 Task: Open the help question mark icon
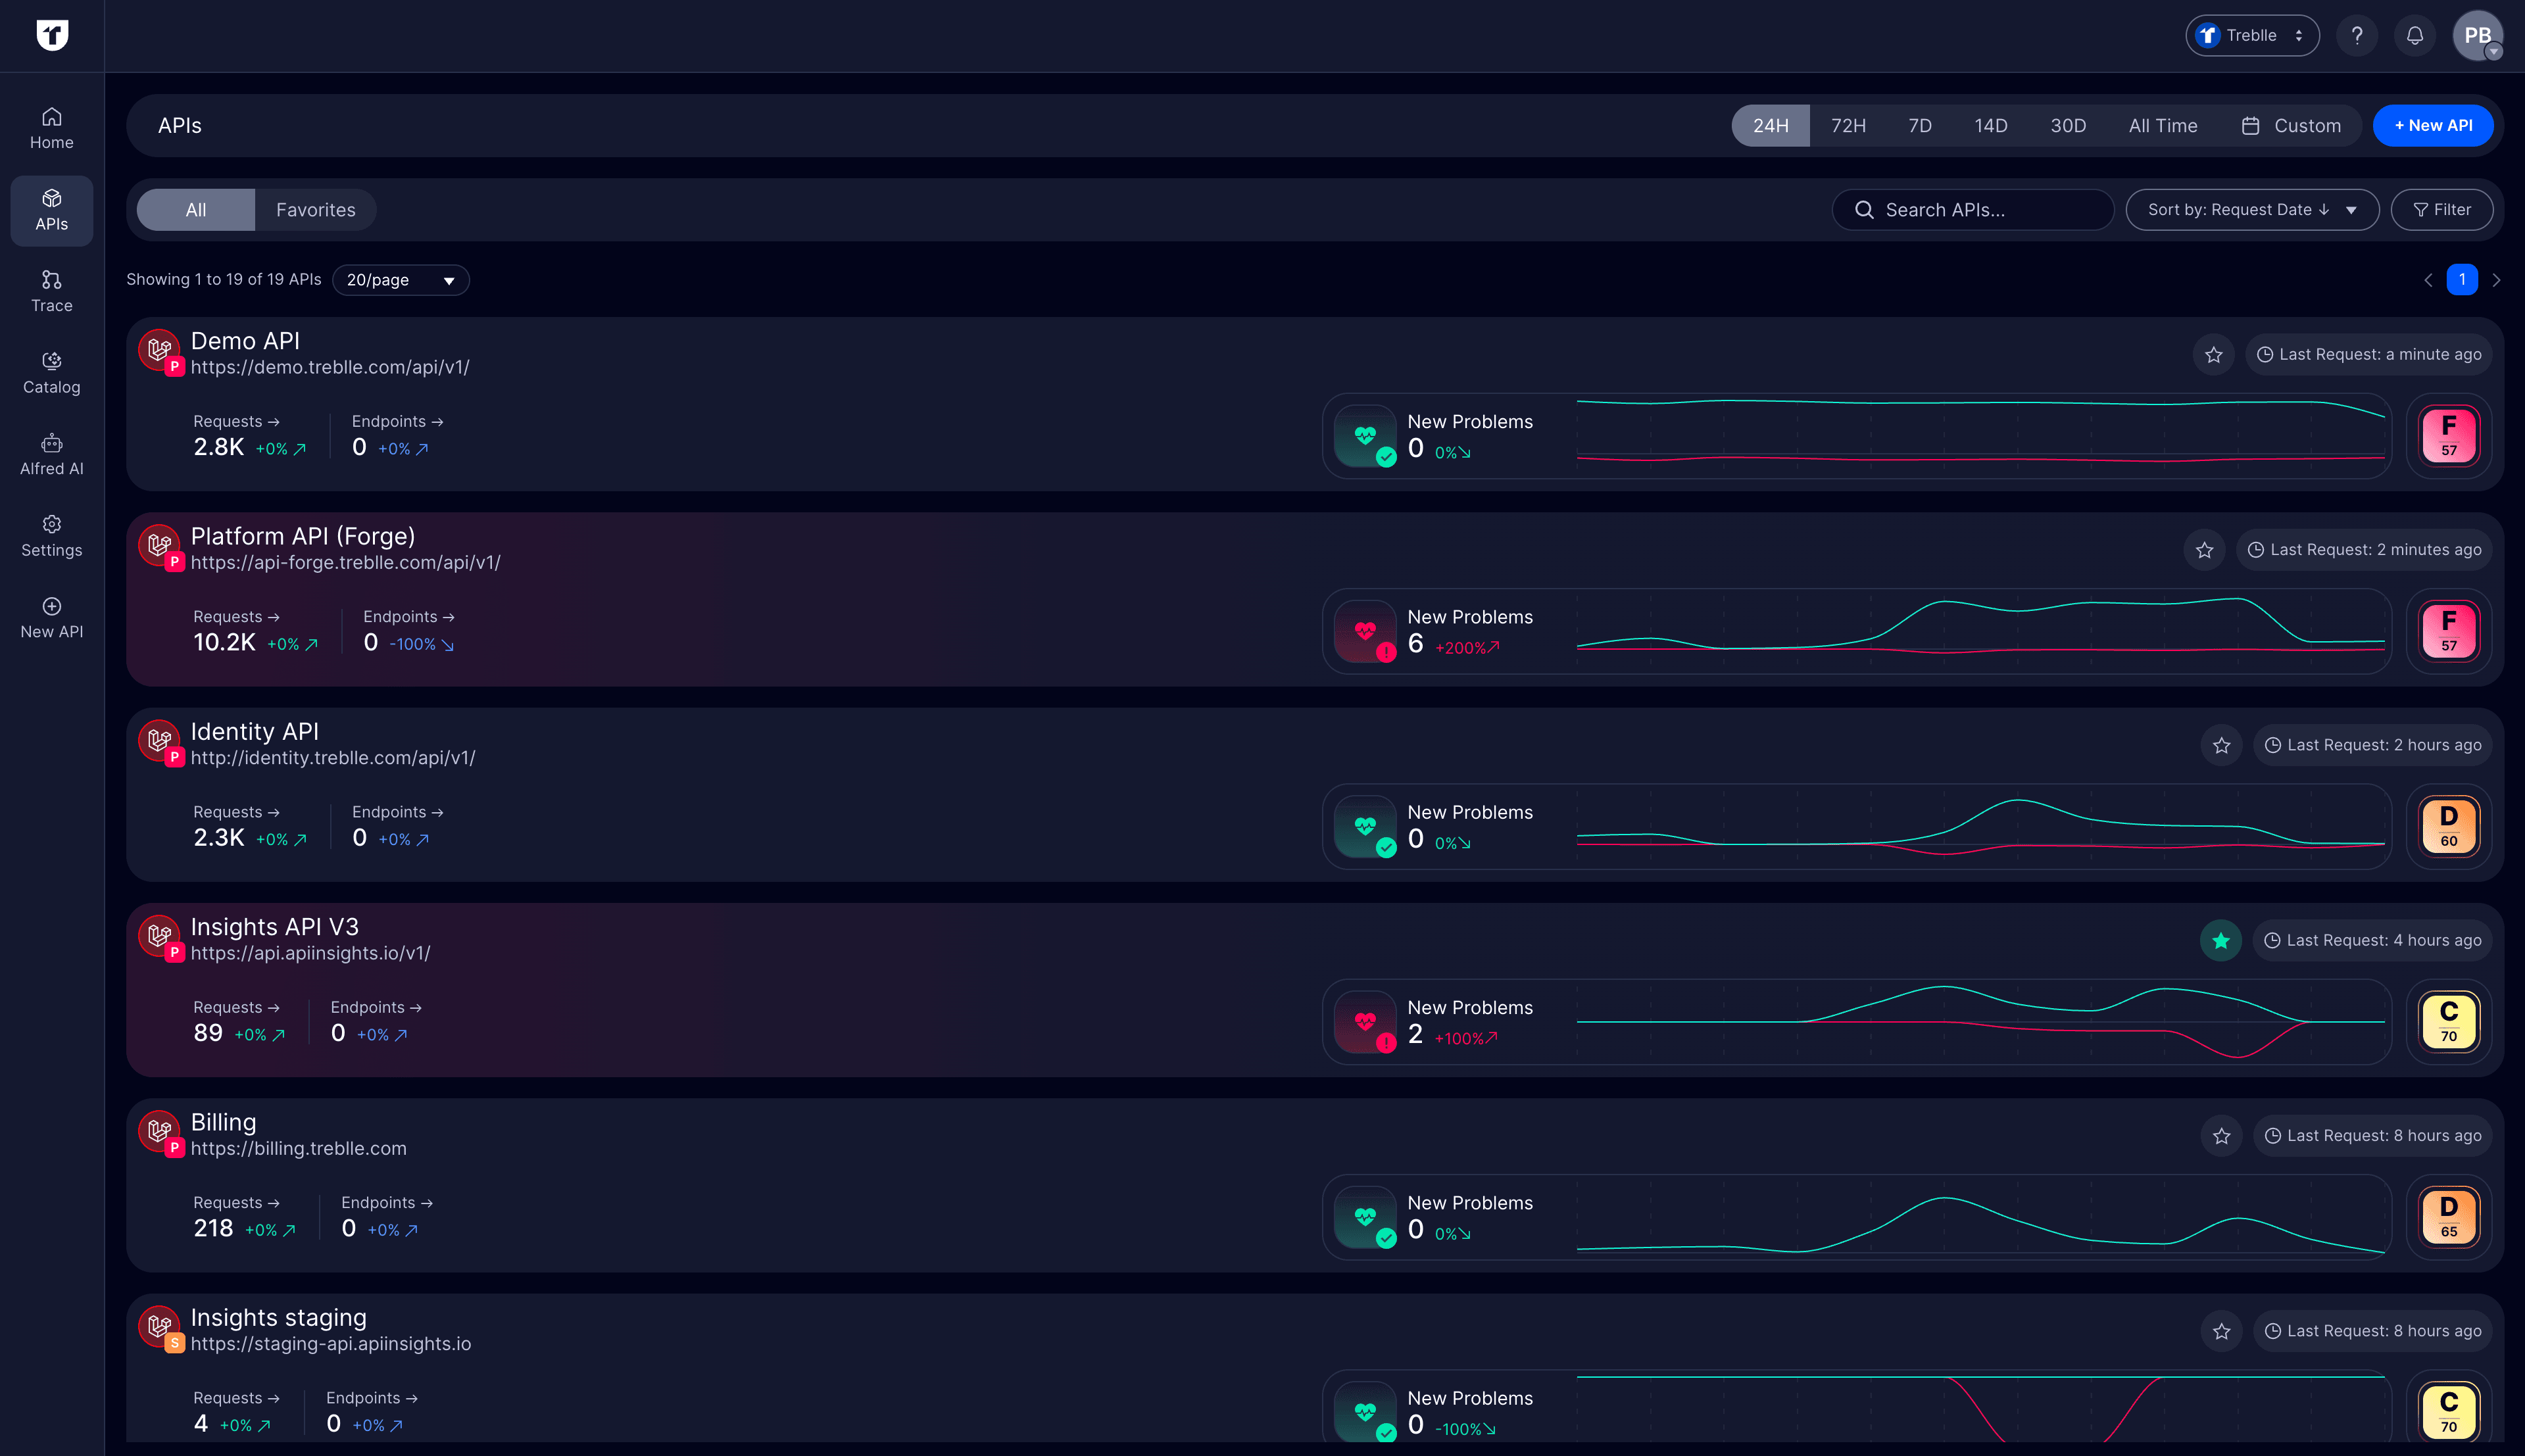pos(2356,36)
